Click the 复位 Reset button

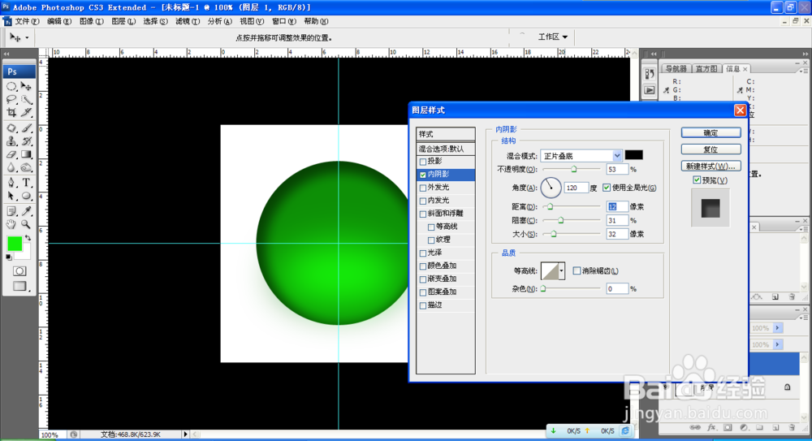710,149
